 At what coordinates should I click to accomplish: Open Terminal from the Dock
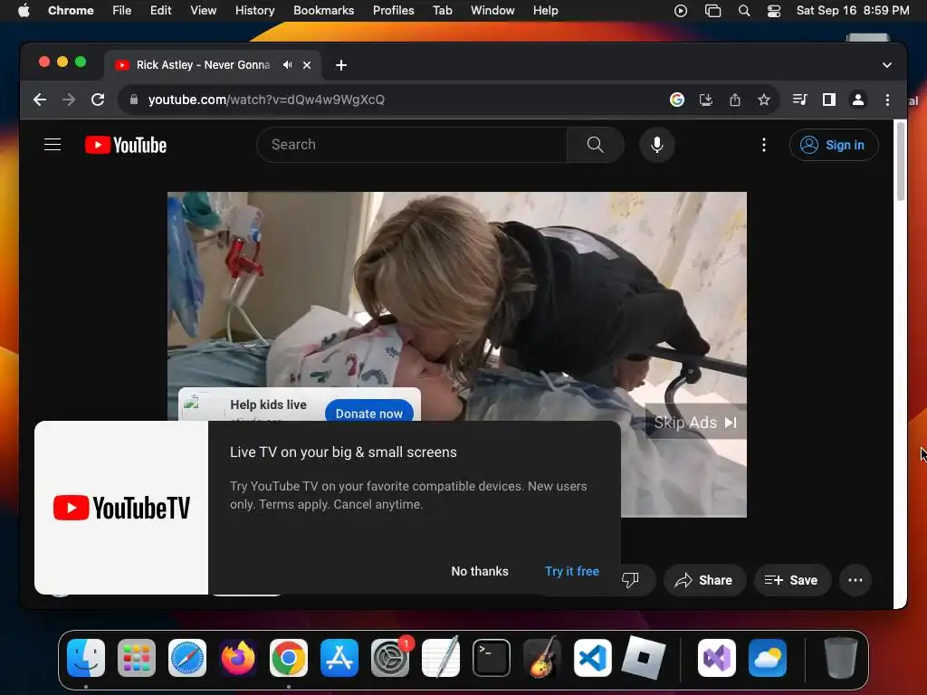492,658
